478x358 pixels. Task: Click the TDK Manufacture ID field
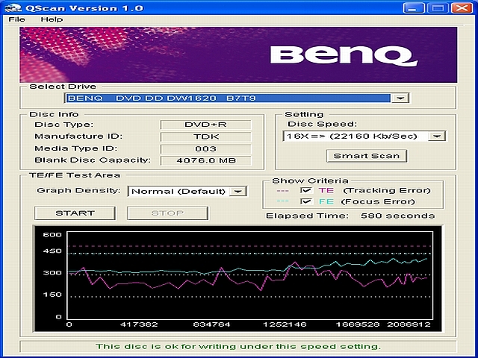click(206, 136)
